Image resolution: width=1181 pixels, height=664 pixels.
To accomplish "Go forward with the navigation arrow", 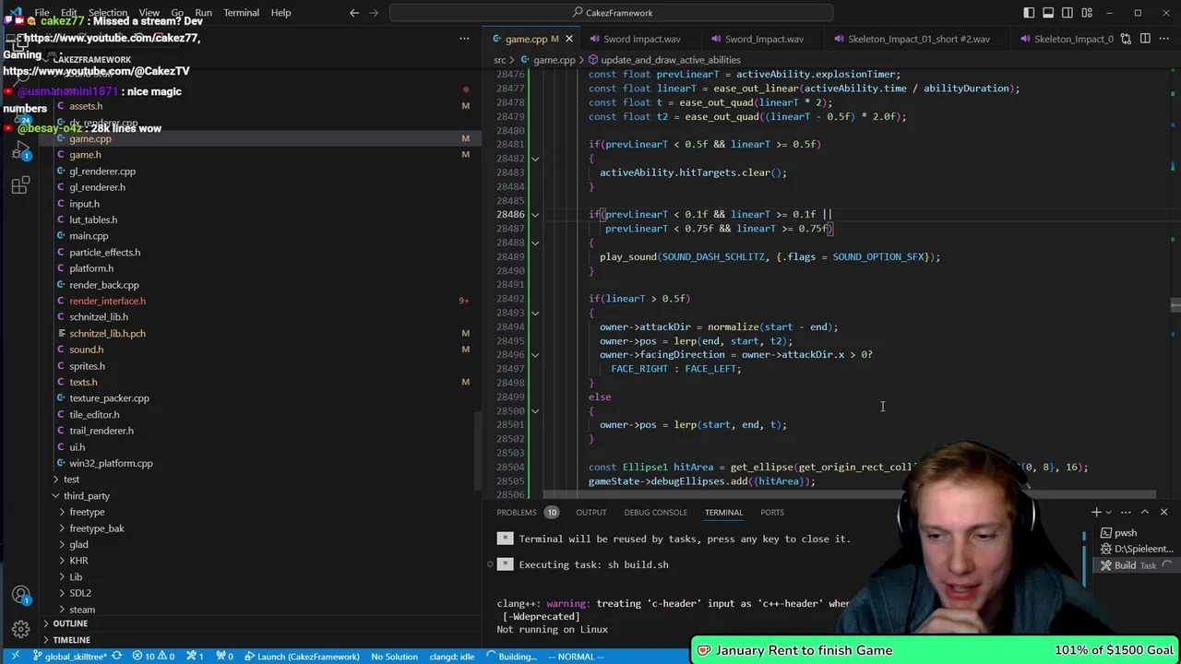I will [376, 13].
